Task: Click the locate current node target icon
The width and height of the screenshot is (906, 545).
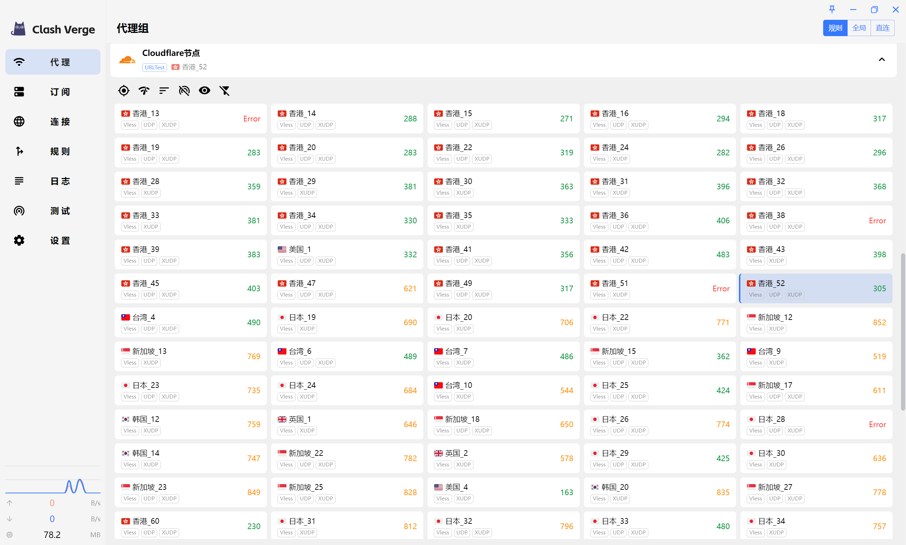Action: pos(124,90)
